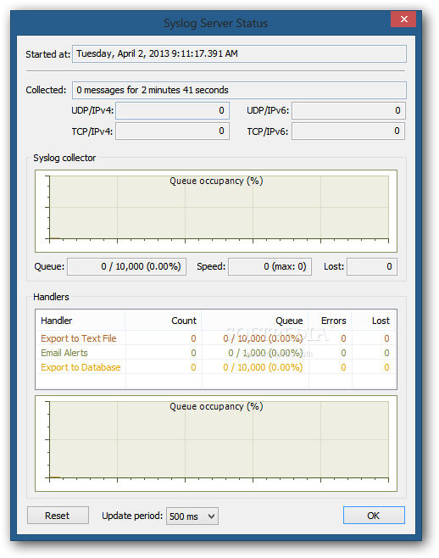Open the Update period dropdown
This screenshot has width=439, height=558.
(x=192, y=516)
